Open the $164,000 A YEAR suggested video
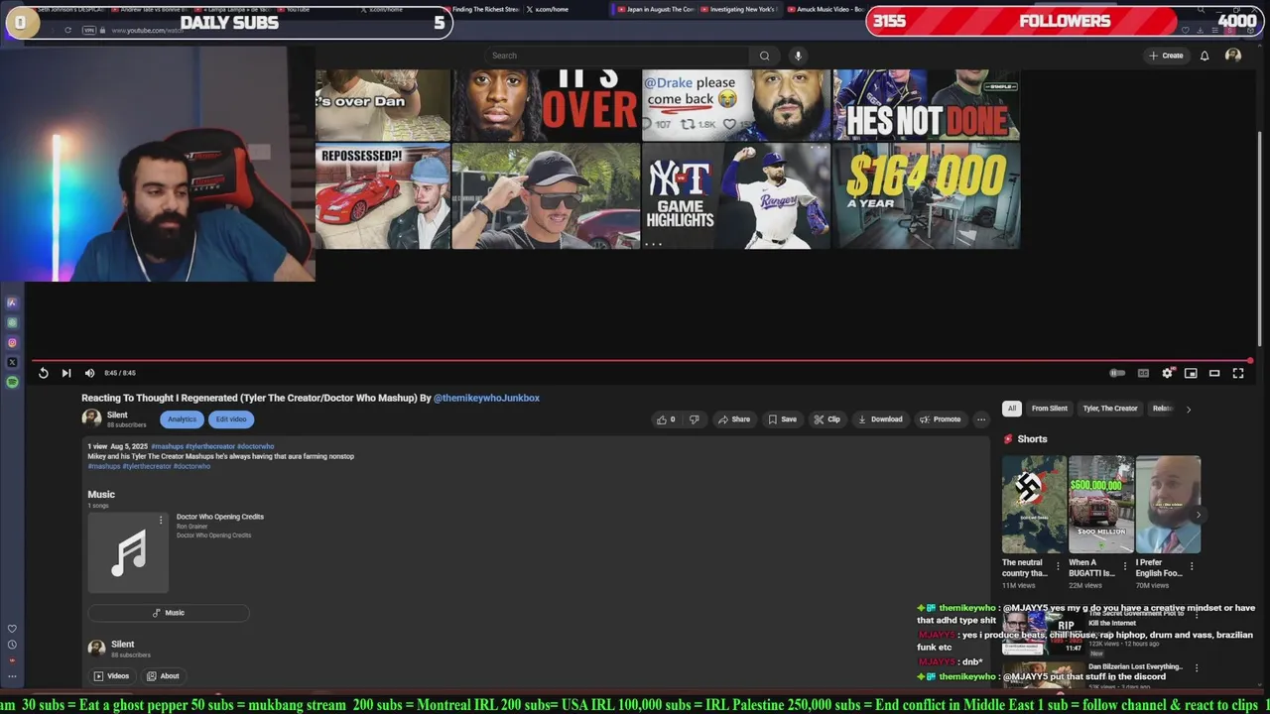This screenshot has width=1270, height=714. 927,195
